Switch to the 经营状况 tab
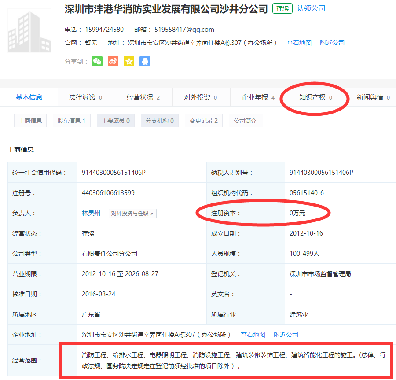This screenshot has width=396, height=380. (x=143, y=97)
